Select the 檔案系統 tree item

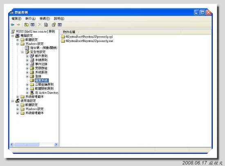[x=42, y=80]
